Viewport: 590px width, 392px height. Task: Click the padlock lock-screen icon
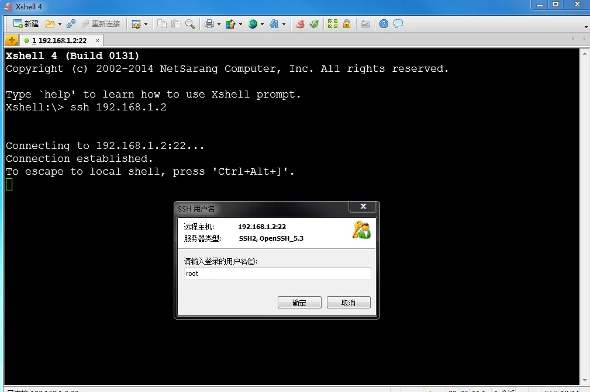[347, 24]
